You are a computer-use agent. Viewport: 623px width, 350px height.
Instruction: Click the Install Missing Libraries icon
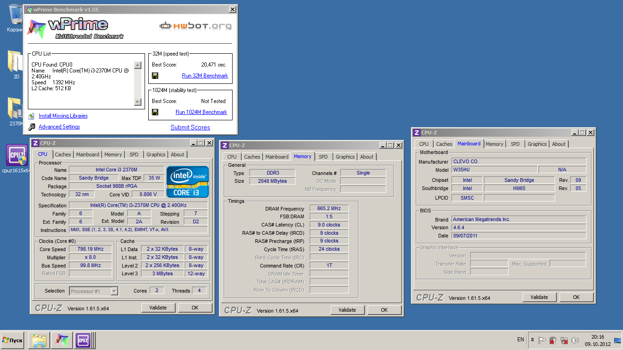point(31,116)
